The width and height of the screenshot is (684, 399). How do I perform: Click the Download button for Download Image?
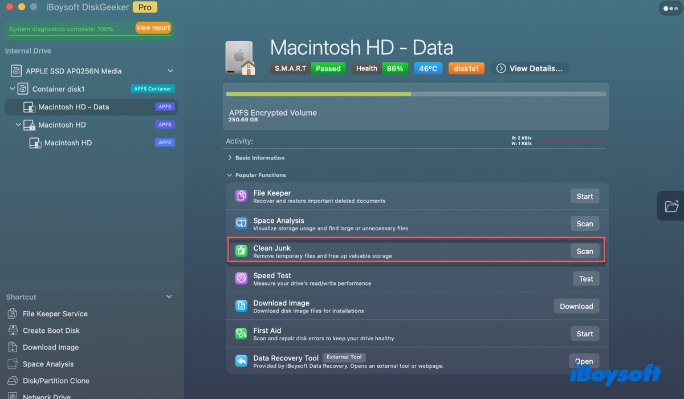point(577,306)
